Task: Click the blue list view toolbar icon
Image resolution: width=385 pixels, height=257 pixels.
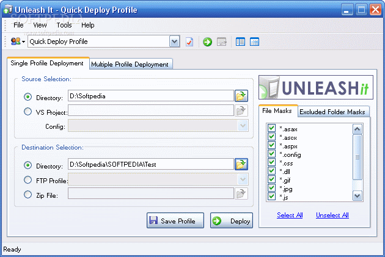Action: click(x=240, y=42)
